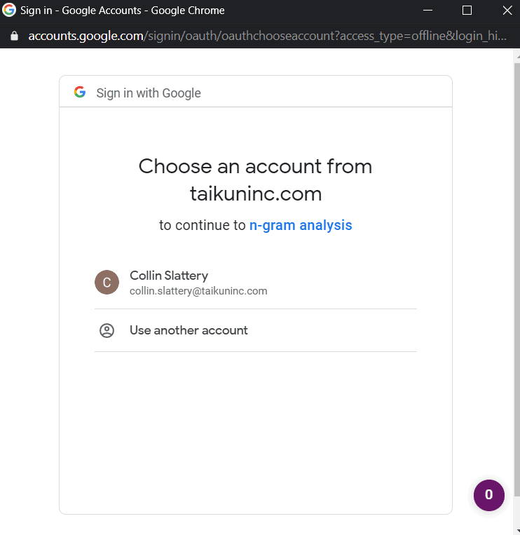Choose Use another account option
Image resolution: width=520 pixels, height=535 pixels.
click(255, 330)
